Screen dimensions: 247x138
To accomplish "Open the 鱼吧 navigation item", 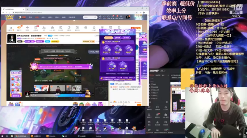I will pos(64,17).
